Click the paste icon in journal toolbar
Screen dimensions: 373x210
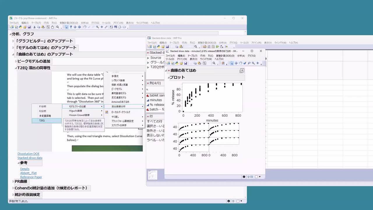[x=43, y=27]
